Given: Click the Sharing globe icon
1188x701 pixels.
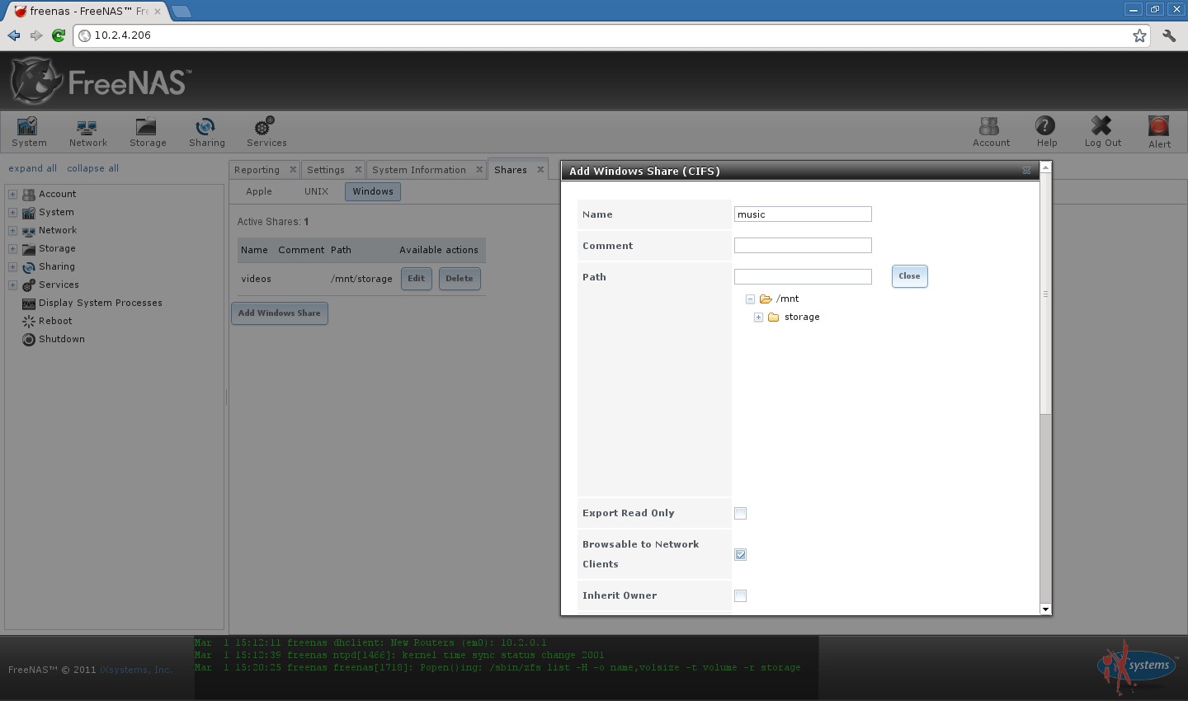Looking at the screenshot, I should click(x=205, y=130).
